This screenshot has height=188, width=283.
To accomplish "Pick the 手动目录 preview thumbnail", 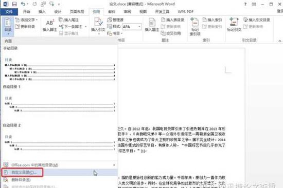I will coord(60,69).
